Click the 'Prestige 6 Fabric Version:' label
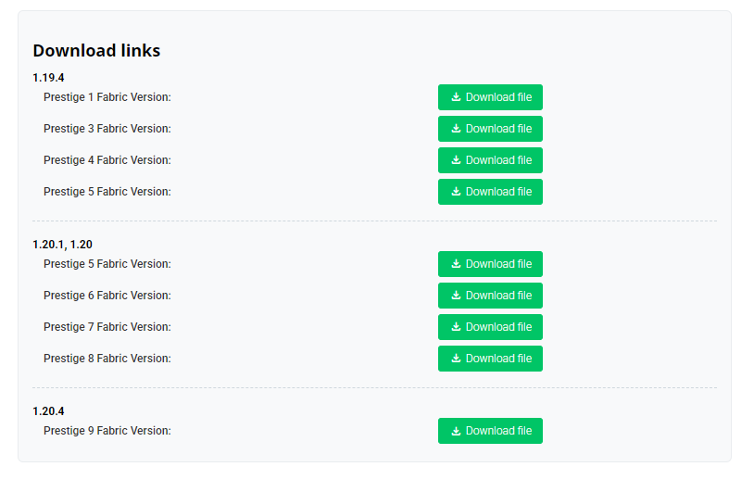Image resolution: width=754 pixels, height=492 pixels. (107, 296)
